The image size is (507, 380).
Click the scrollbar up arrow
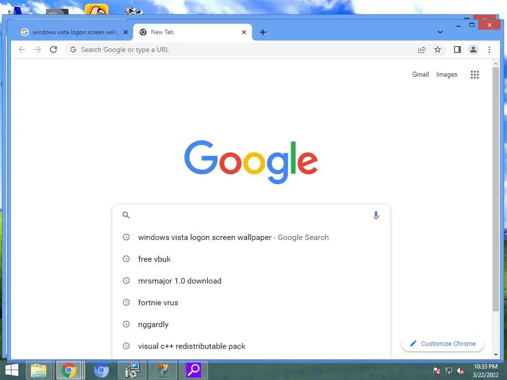(496, 63)
